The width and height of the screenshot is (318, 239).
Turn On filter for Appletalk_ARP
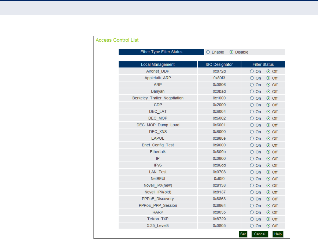click(252, 78)
